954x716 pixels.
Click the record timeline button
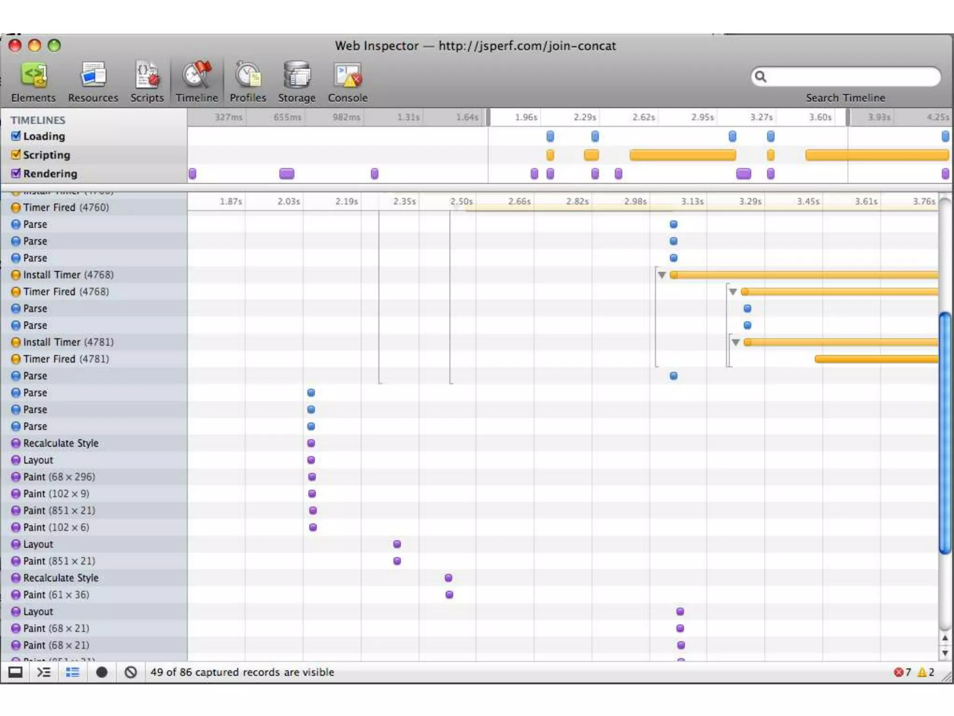pos(102,672)
